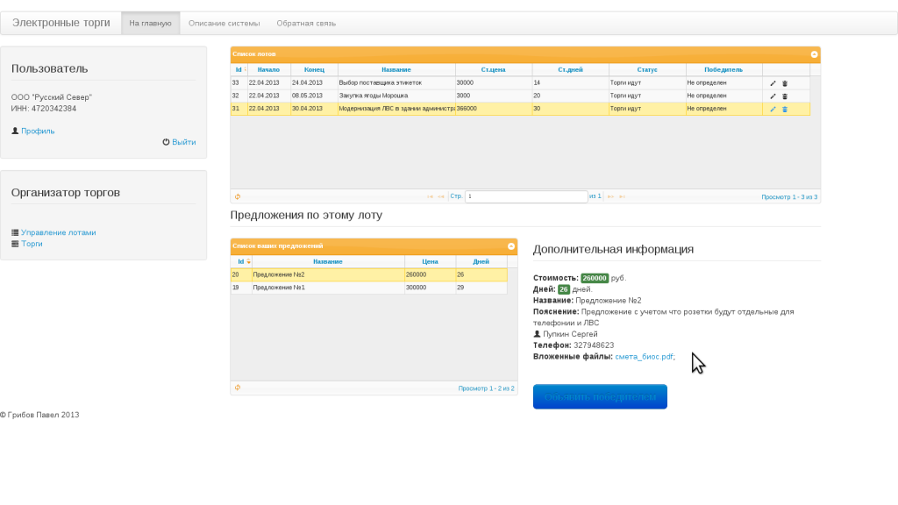
Task: Click the power icon beside Выйти
Action: (x=166, y=141)
